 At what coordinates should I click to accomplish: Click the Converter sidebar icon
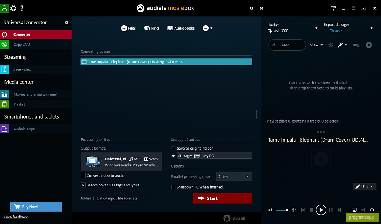(4, 35)
